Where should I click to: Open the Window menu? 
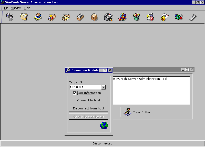[16, 8]
